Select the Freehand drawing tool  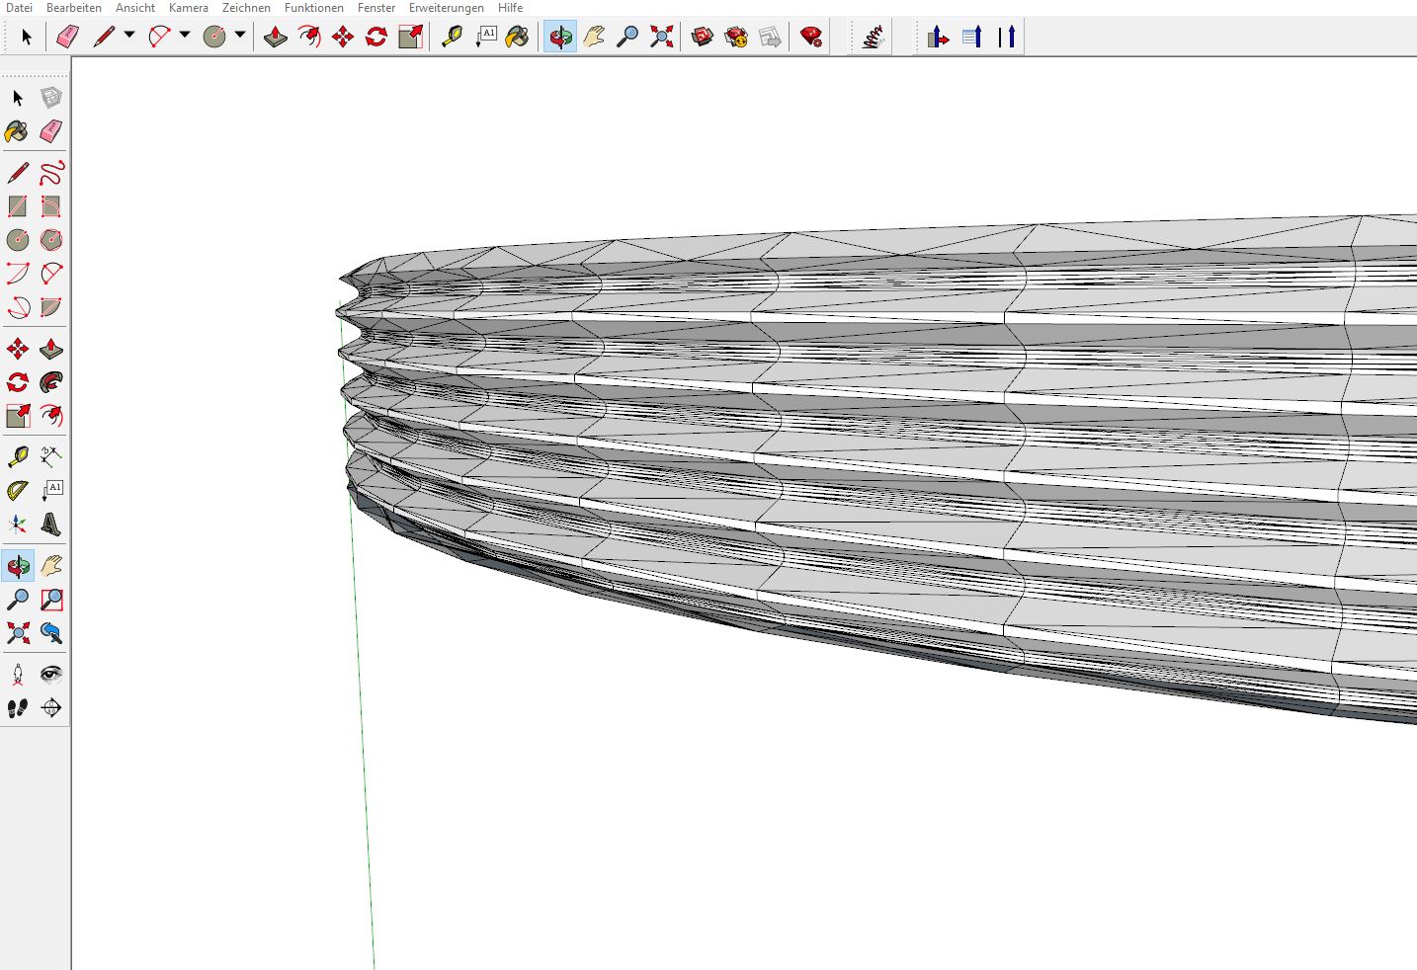pyautogui.click(x=51, y=173)
